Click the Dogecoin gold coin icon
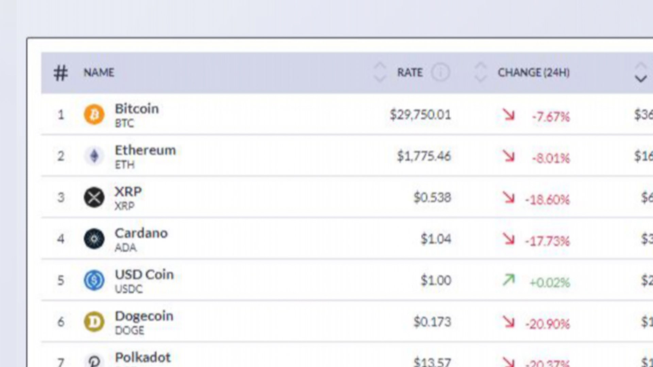Viewport: 653px width, 367px height. pos(94,322)
